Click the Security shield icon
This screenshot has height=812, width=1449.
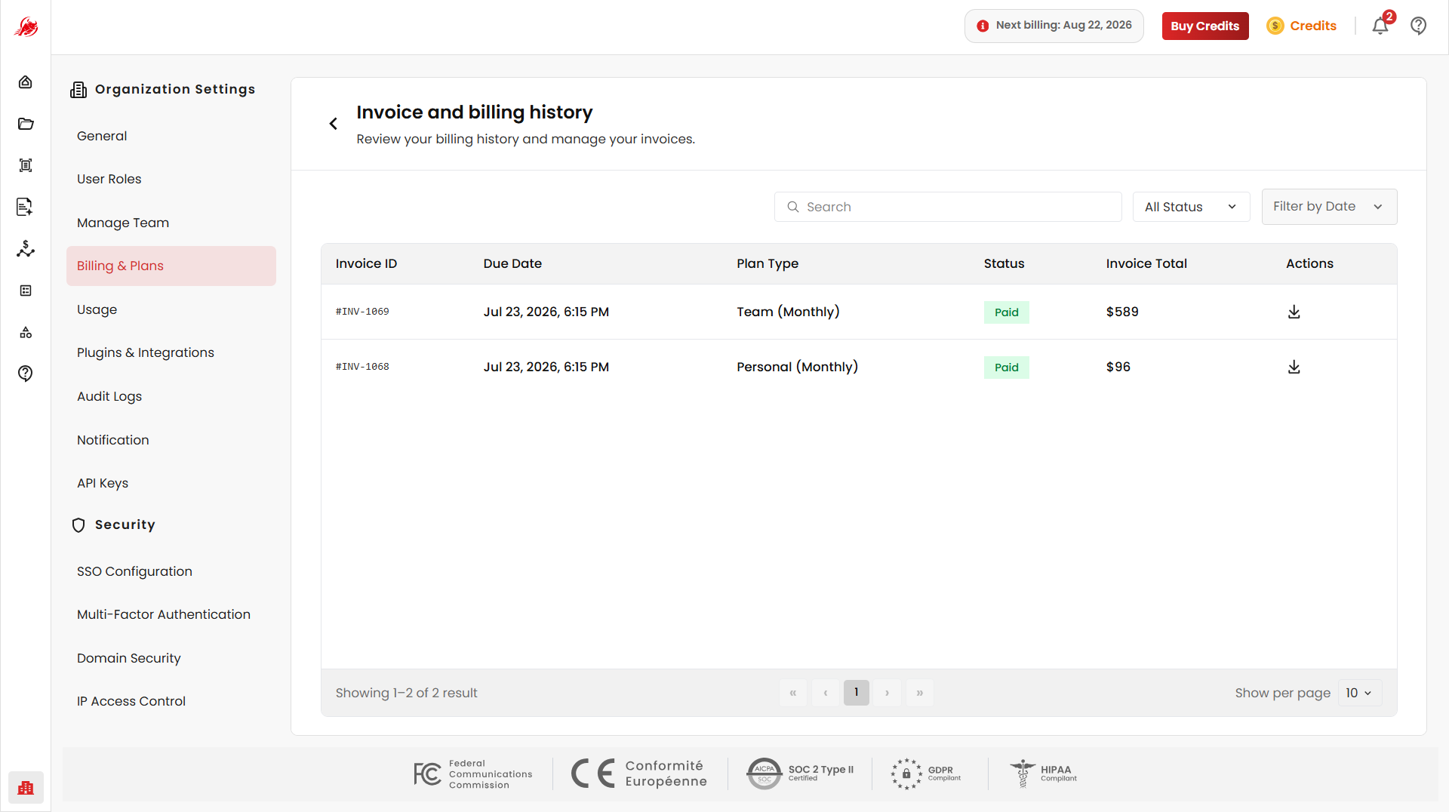pos(78,525)
